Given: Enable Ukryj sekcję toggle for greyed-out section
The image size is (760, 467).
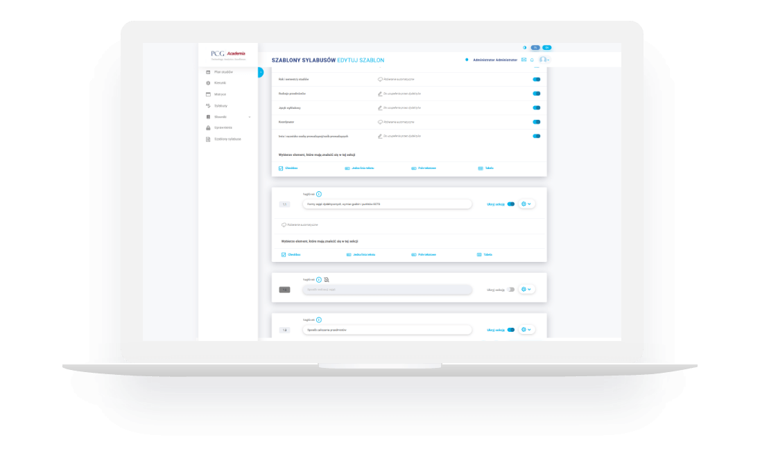Looking at the screenshot, I should pos(511,290).
